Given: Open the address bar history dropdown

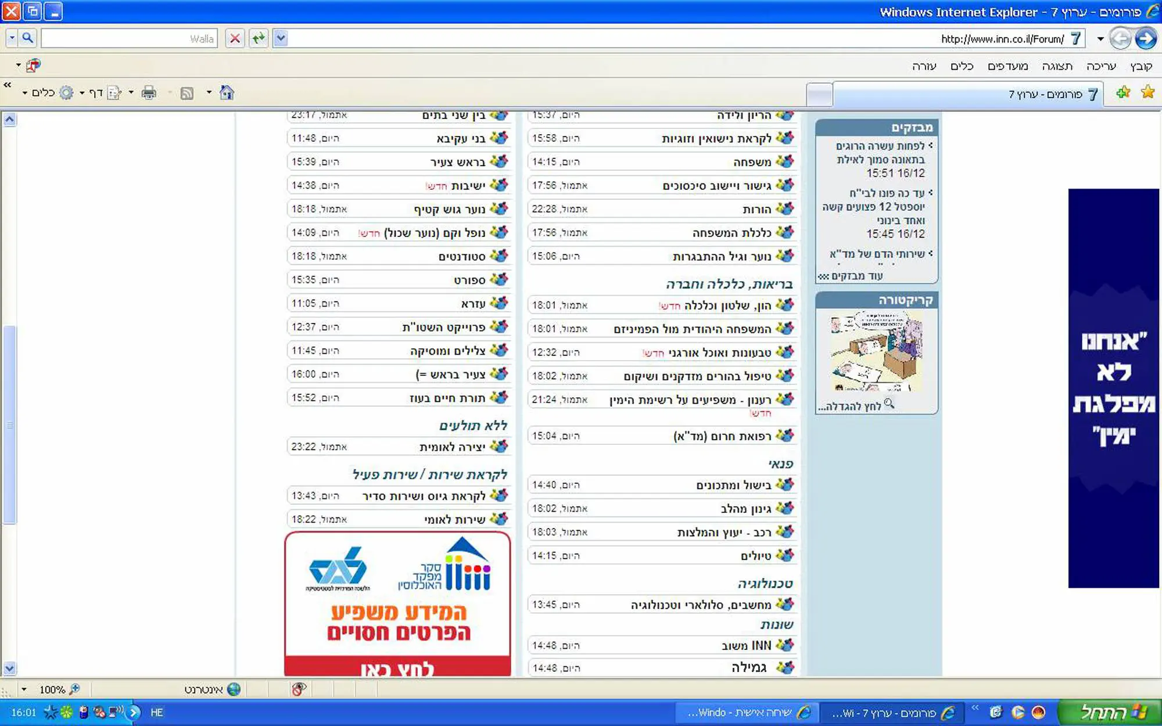Looking at the screenshot, I should click(x=281, y=39).
